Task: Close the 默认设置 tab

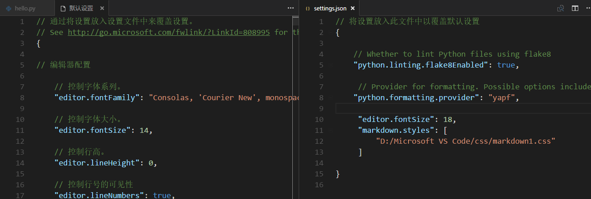Action: (102, 8)
